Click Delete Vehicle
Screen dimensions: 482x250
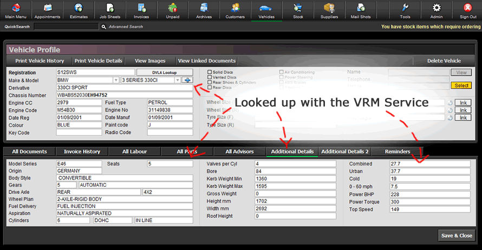444,61
